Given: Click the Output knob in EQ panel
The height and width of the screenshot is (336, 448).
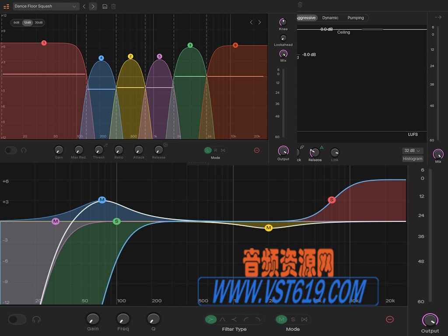Looking at the screenshot, I should pyautogui.click(x=430, y=320).
